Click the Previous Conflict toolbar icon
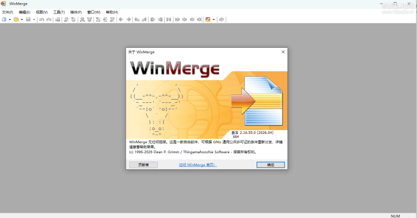The height and width of the screenshot is (218, 417). (x=90, y=19)
